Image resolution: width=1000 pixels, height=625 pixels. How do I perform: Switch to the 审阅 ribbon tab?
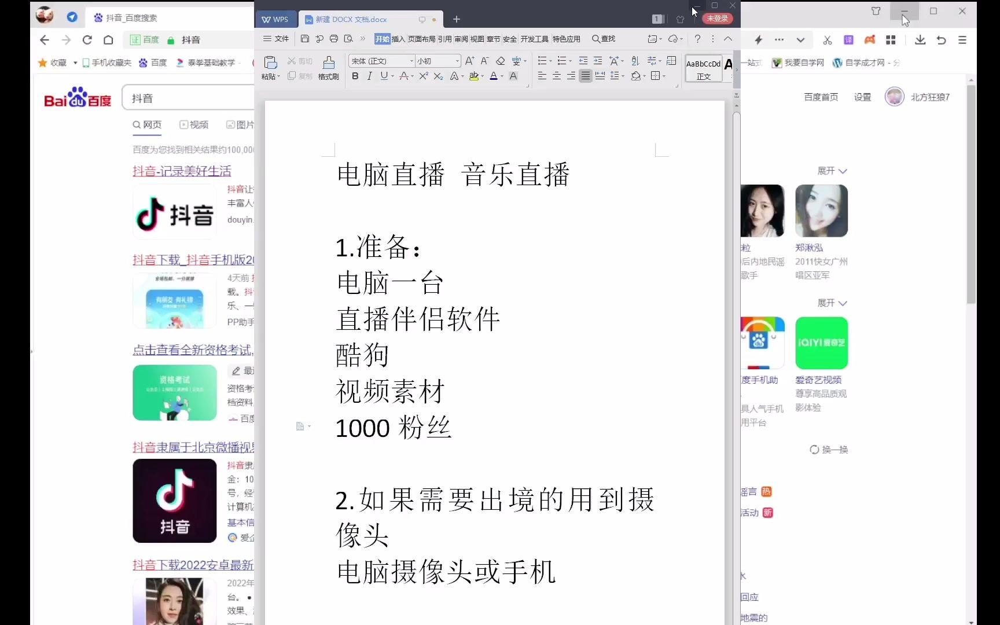pyautogui.click(x=461, y=39)
